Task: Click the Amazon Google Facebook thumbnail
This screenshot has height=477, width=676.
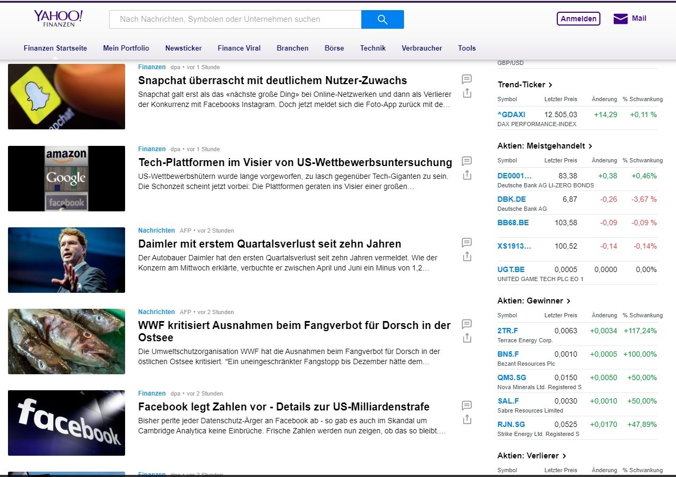Action: (67, 178)
